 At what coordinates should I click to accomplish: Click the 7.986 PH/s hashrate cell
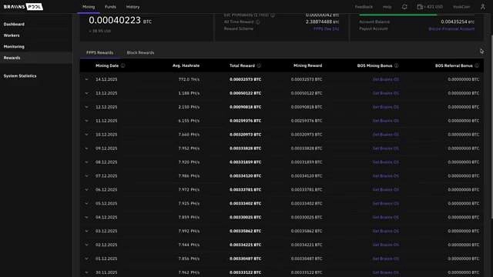[189, 176]
